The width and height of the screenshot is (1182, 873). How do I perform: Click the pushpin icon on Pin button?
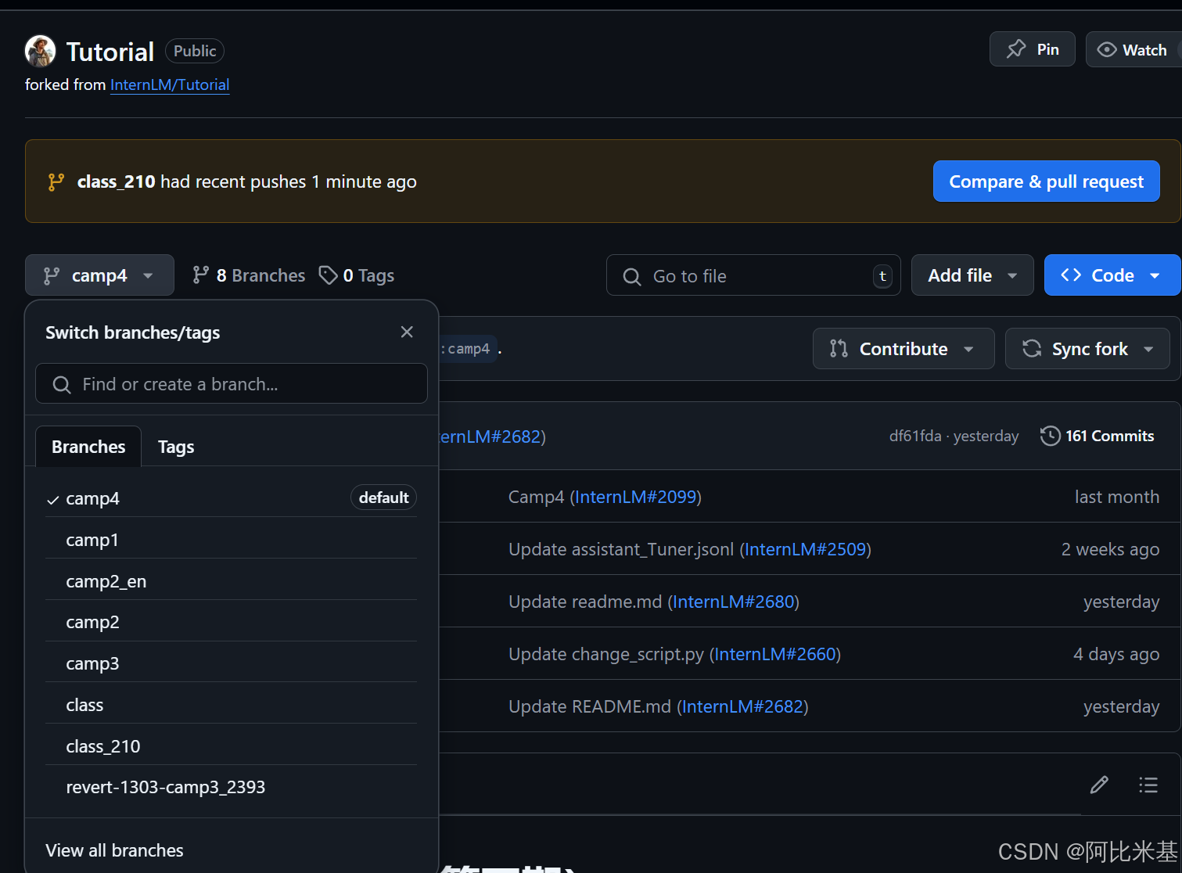[x=1016, y=49]
